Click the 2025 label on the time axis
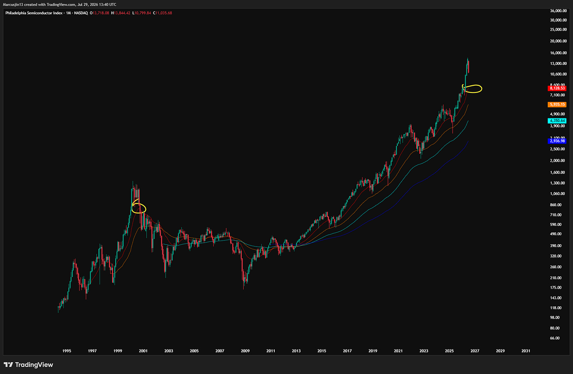The image size is (573, 374). pos(449,351)
